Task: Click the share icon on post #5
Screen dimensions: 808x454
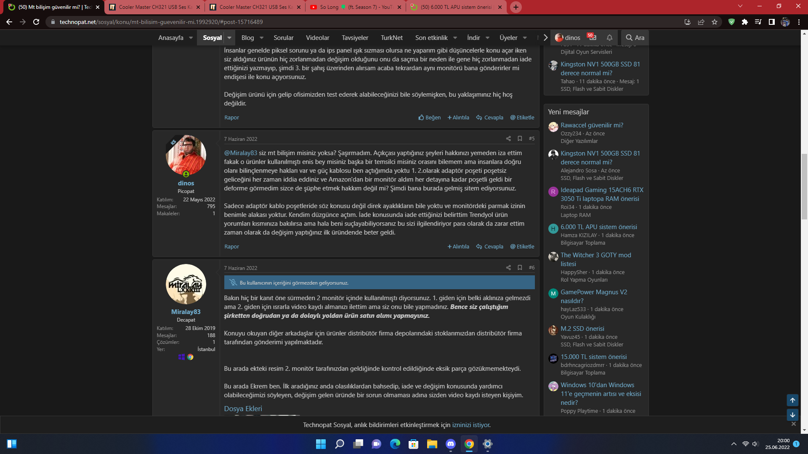Action: (508, 139)
